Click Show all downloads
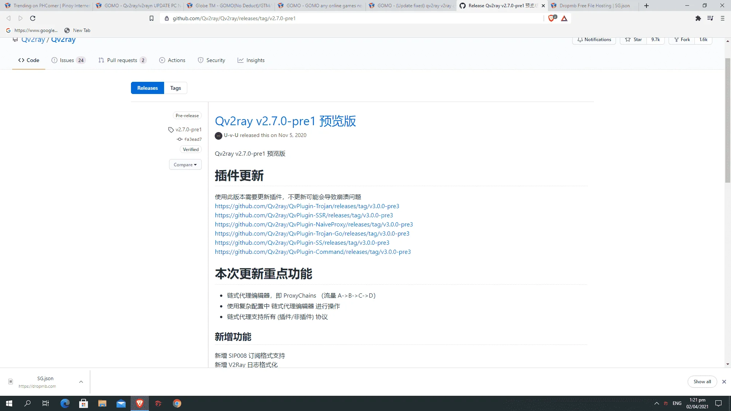The height and width of the screenshot is (411, 731). 702,382
